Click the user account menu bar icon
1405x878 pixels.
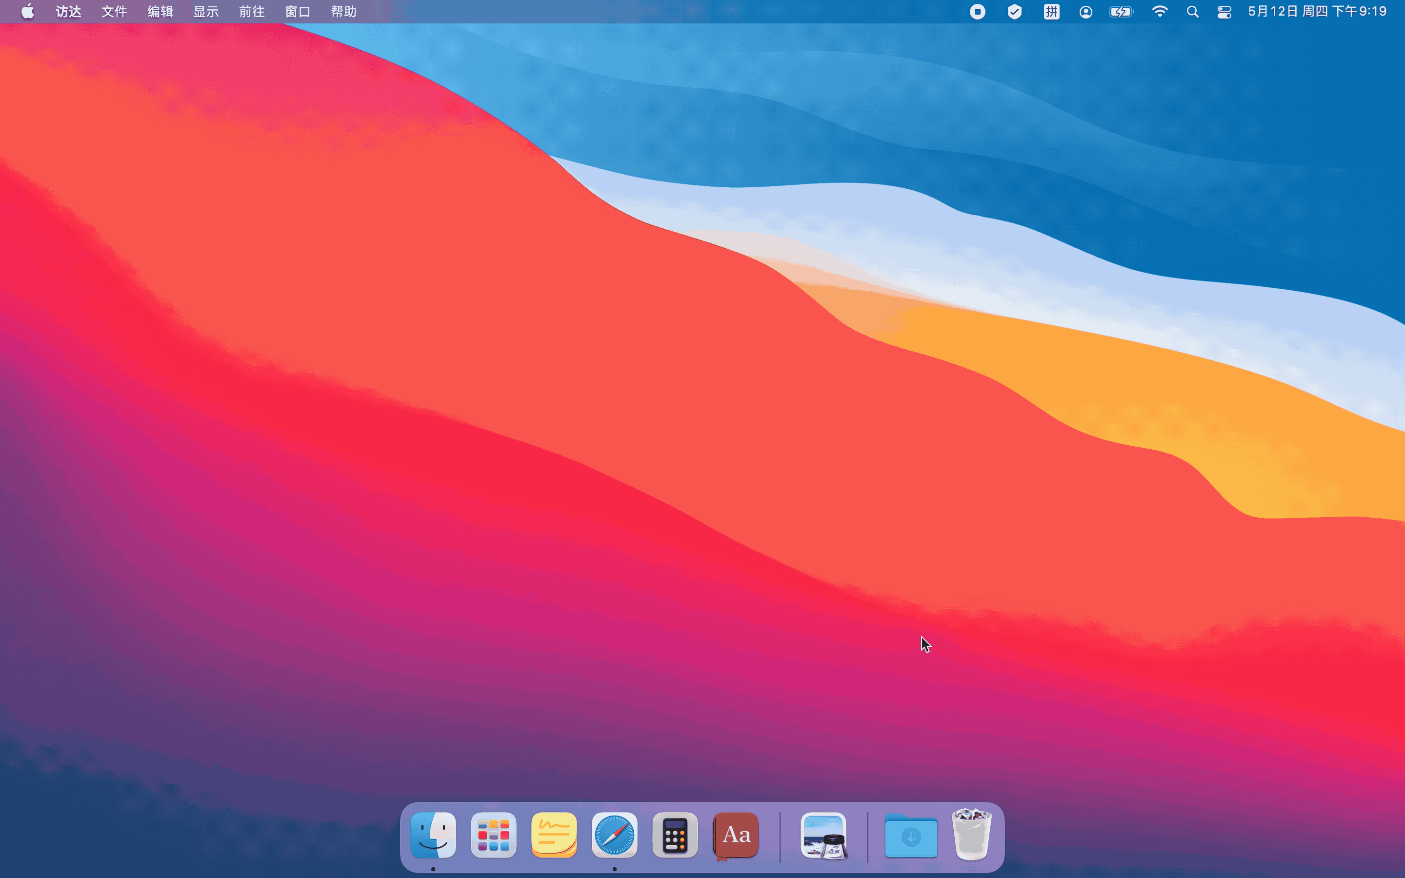tap(1085, 12)
